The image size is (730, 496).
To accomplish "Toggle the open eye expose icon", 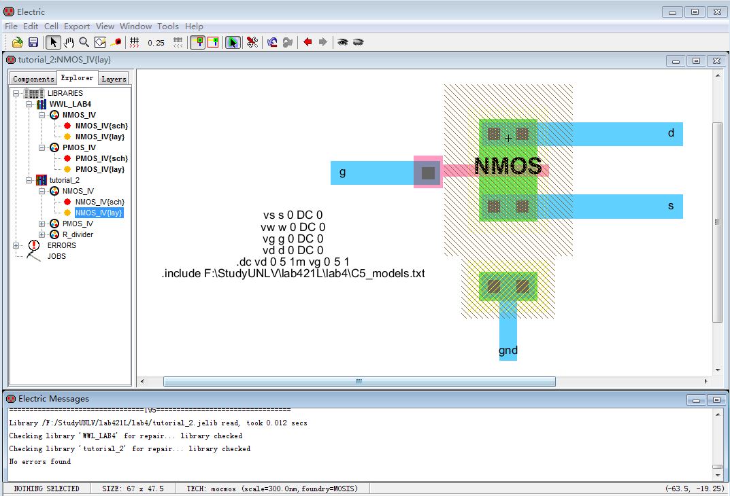I will [343, 42].
